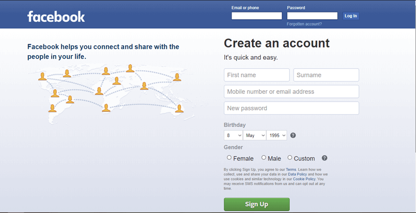Click the Facebook logo in header

tap(56, 17)
